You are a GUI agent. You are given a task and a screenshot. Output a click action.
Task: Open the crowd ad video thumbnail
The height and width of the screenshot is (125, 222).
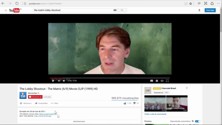pos(155,103)
